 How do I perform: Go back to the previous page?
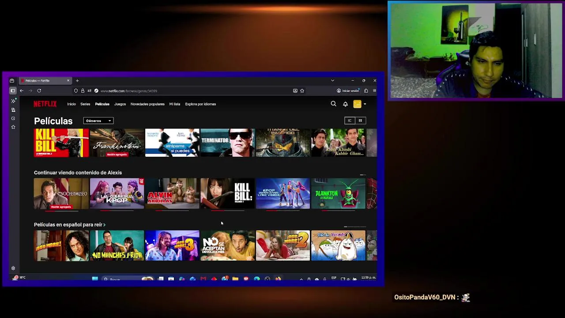coord(22,91)
